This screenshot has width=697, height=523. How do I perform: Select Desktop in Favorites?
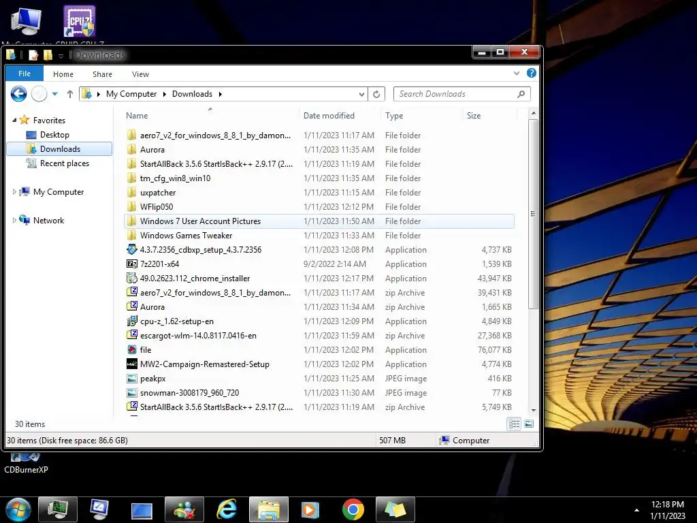tap(54, 134)
